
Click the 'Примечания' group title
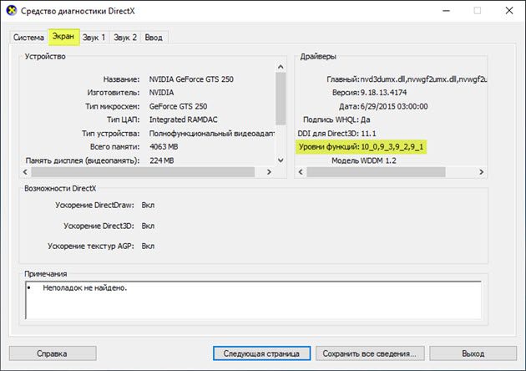(46, 273)
